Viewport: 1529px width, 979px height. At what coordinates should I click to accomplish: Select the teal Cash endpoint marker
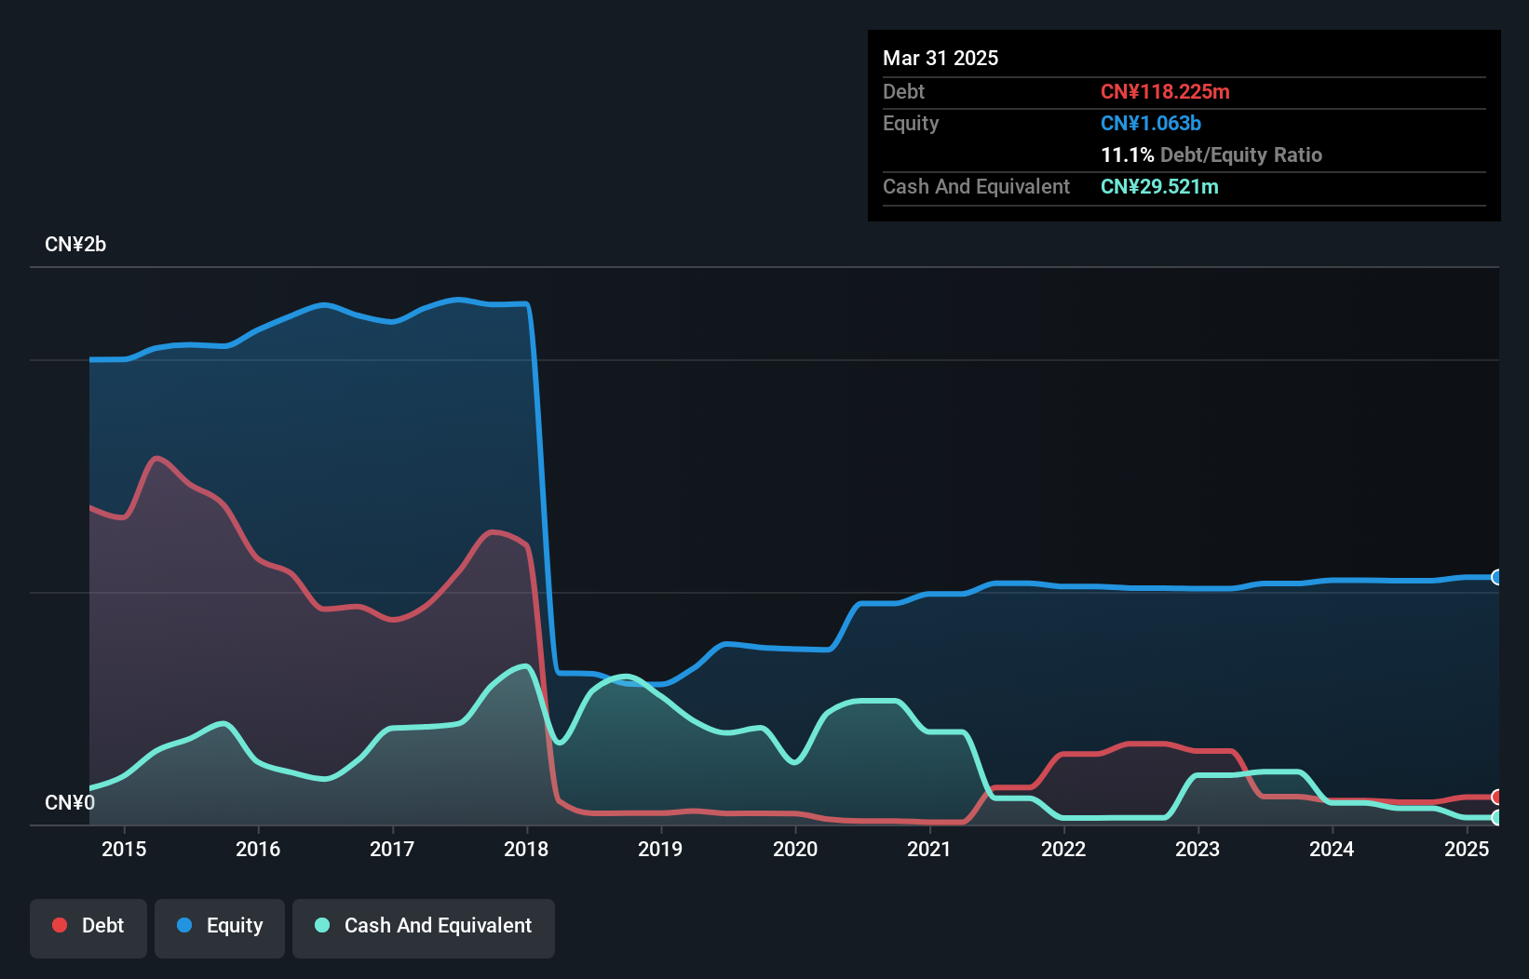pyautogui.click(x=1497, y=818)
